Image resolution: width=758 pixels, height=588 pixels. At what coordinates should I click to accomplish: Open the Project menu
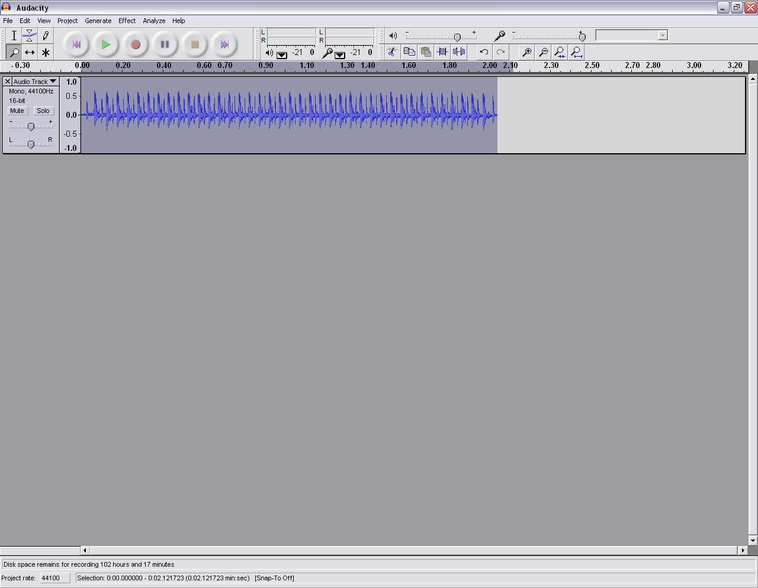[x=68, y=21]
